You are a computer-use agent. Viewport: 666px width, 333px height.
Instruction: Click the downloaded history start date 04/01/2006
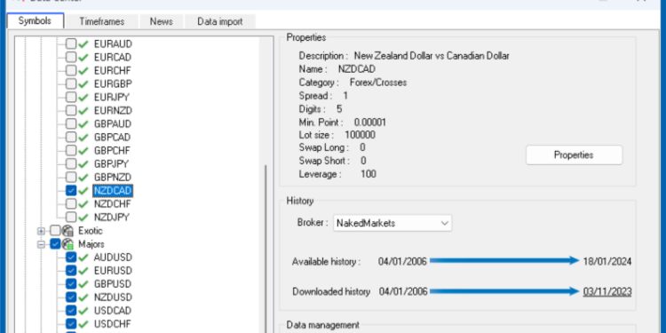402,292
